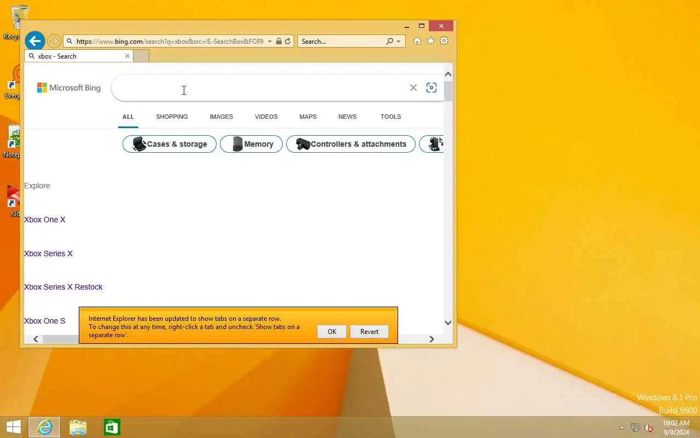Viewport: 700px width, 438px height.
Task: Open the Windows Start button
Action: point(13,427)
